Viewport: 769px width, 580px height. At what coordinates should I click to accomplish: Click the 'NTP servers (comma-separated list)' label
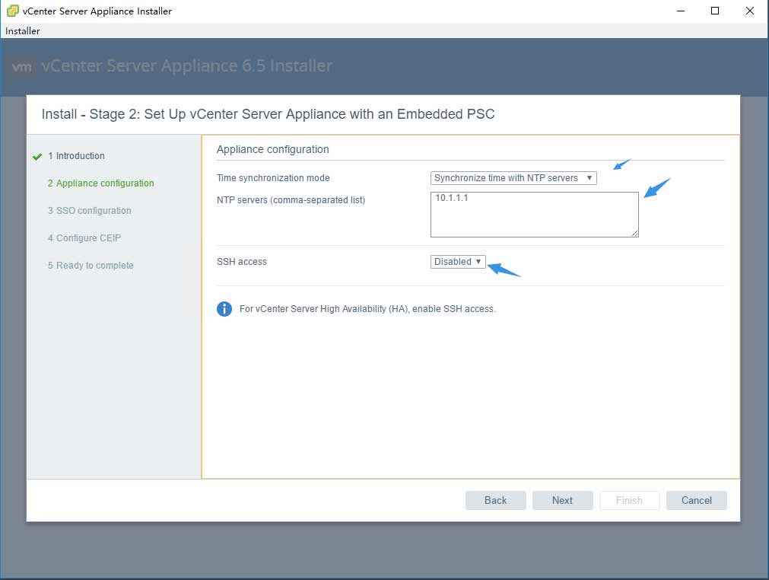click(x=291, y=200)
